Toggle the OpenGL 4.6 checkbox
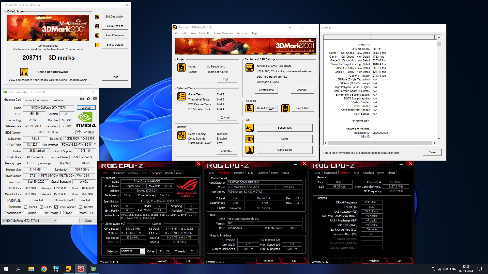This screenshot has width=488, height=274. coord(76,213)
